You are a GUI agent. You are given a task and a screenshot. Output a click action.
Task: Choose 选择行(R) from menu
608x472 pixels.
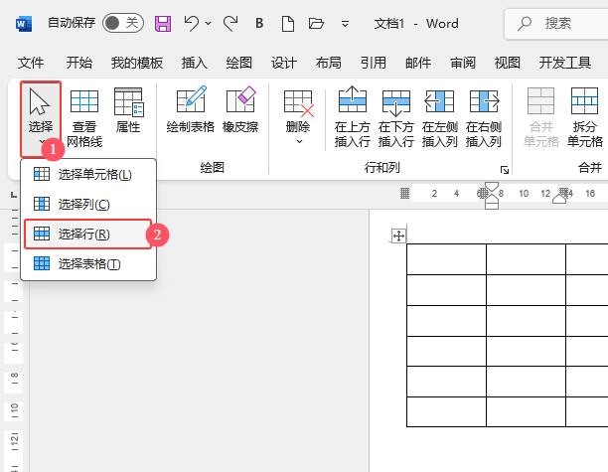point(87,234)
